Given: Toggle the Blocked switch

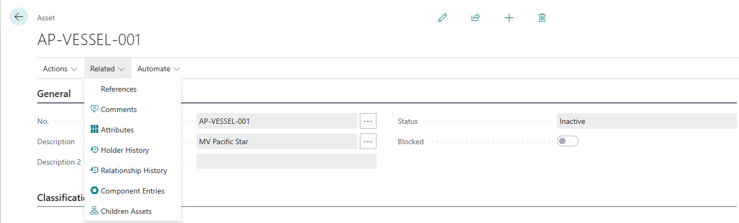Looking at the screenshot, I should click(568, 142).
